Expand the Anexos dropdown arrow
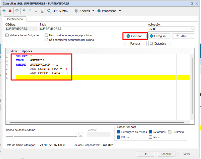 (x=93, y=11)
